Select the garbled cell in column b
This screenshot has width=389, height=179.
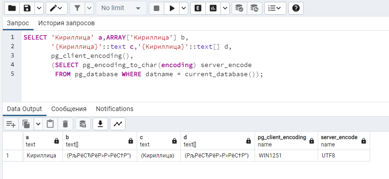tap(100, 156)
